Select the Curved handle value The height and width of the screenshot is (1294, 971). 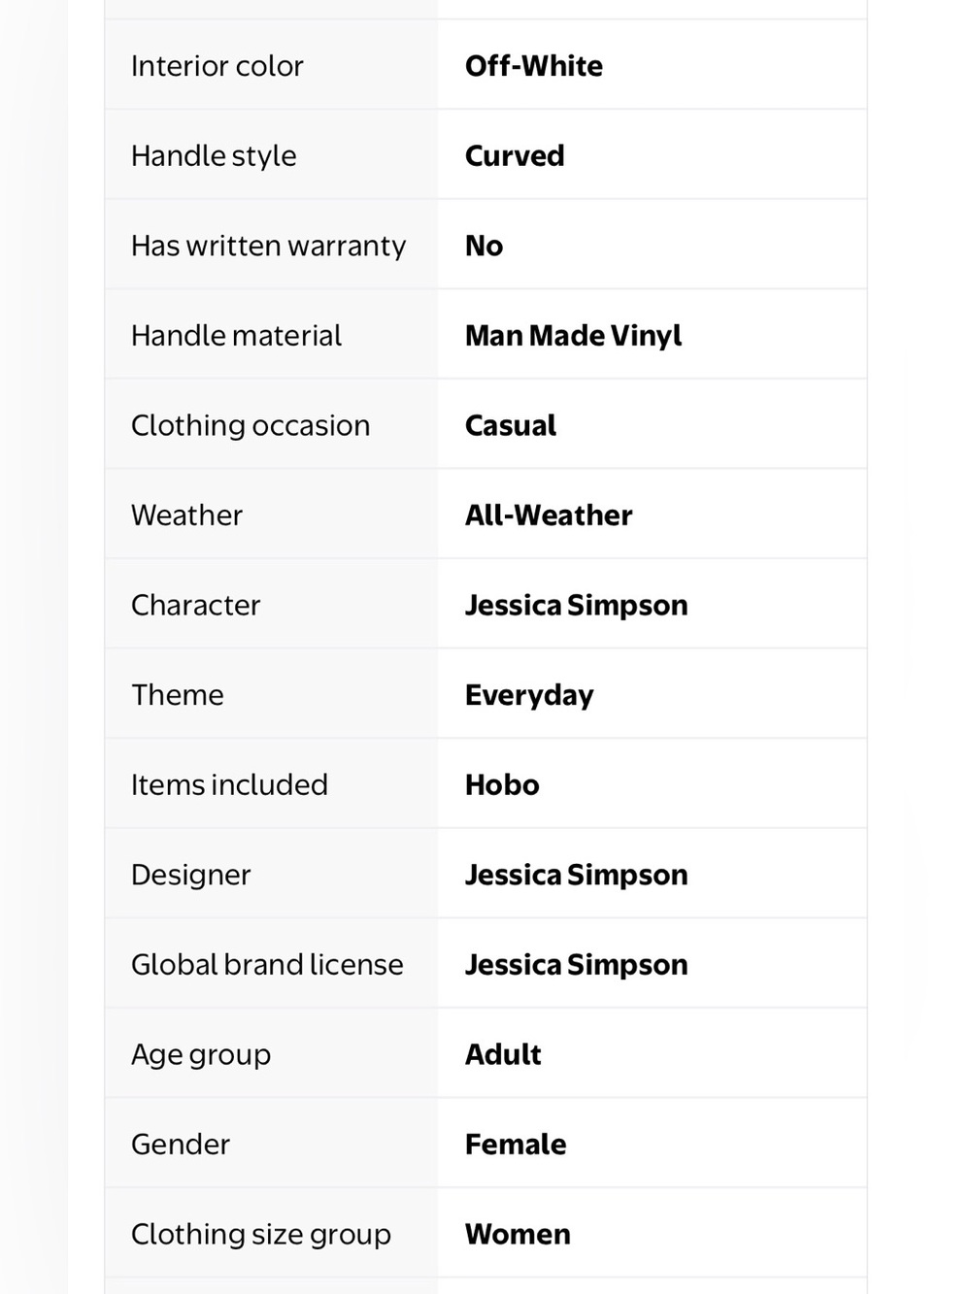pos(515,155)
